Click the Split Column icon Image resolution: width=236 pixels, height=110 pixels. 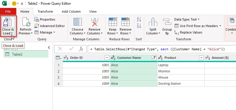[x=153, y=22]
